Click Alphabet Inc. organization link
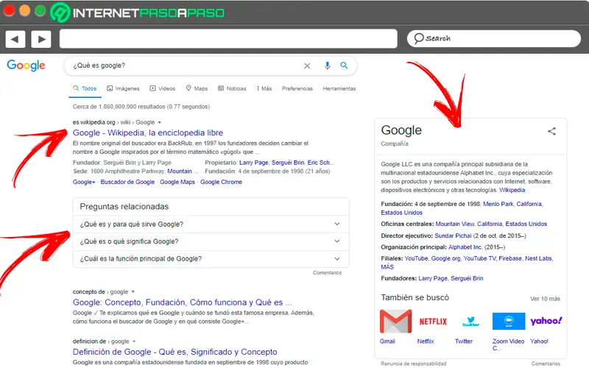Viewport: 589px width, 368px height. [x=465, y=247]
